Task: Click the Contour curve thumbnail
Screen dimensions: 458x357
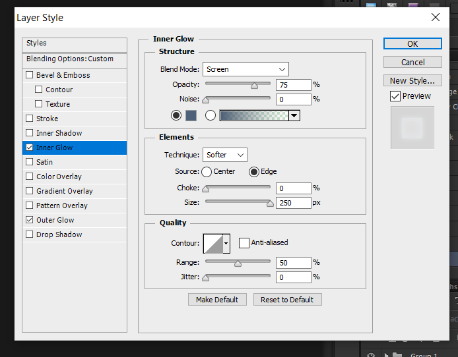Action: [213, 243]
